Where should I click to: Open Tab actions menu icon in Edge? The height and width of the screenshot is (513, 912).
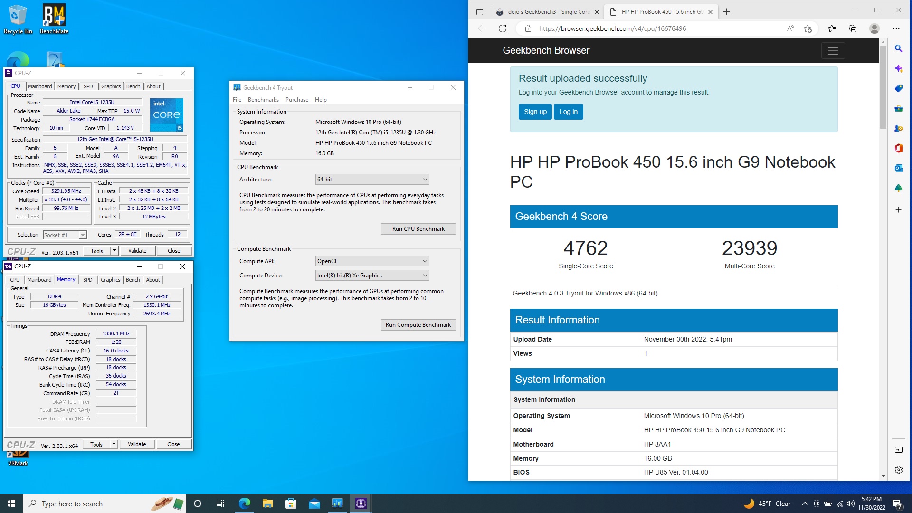pyautogui.click(x=480, y=12)
